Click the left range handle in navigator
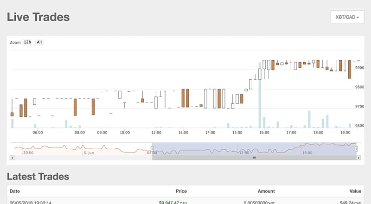 pyautogui.click(x=152, y=149)
